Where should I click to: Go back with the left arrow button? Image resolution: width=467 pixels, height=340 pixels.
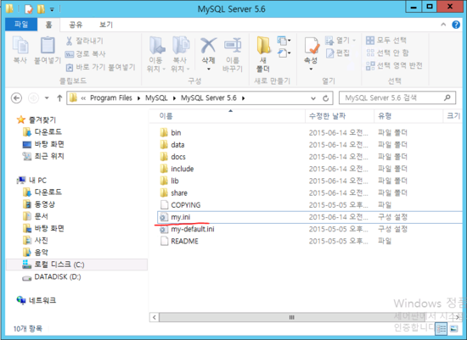click(16, 98)
